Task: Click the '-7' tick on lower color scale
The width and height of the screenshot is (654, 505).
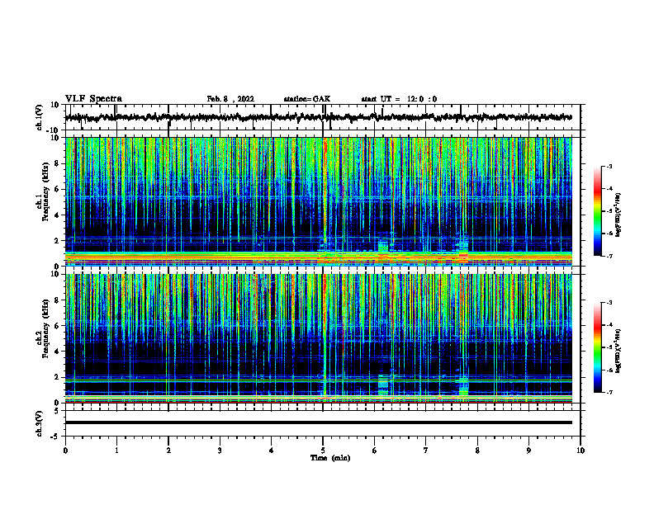Action: [x=609, y=393]
